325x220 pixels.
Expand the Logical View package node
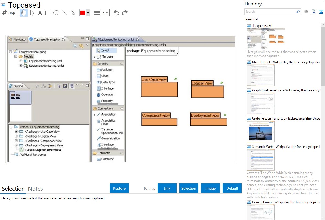[16, 136]
